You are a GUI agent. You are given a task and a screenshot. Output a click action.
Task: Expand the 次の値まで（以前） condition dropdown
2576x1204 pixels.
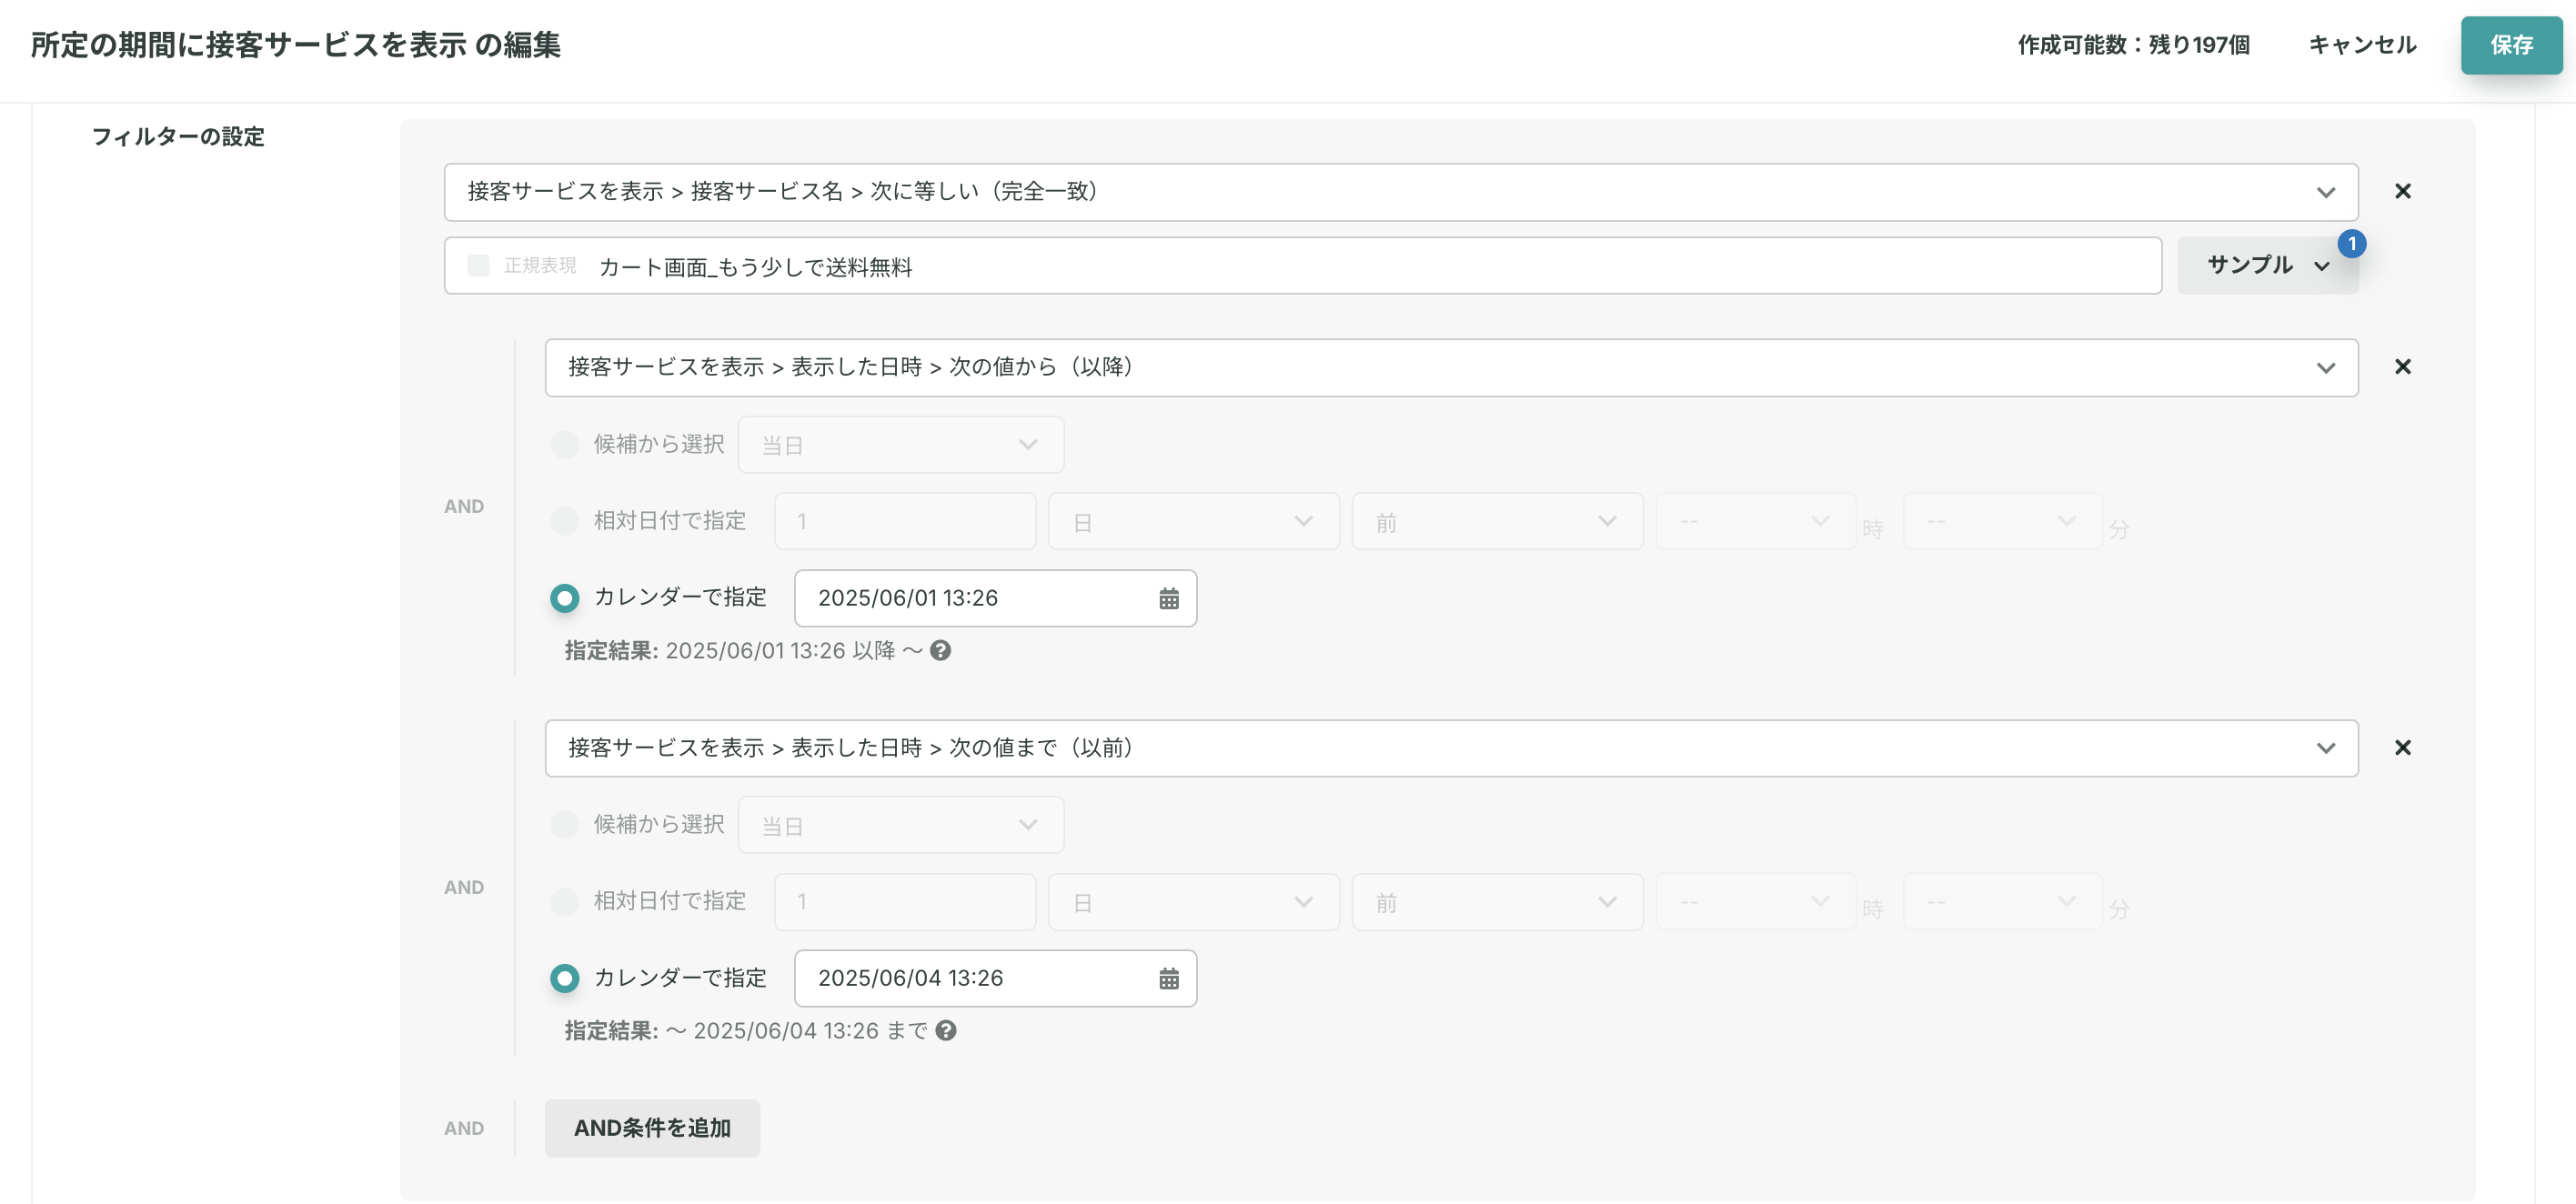click(x=1451, y=748)
